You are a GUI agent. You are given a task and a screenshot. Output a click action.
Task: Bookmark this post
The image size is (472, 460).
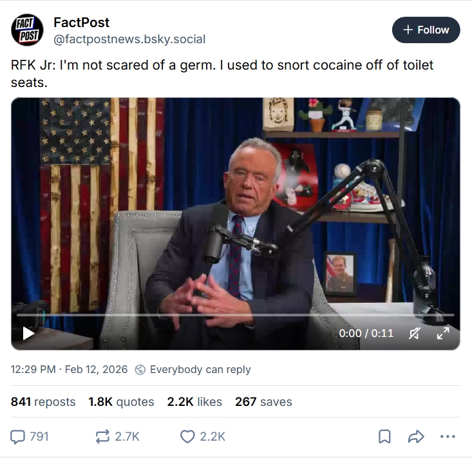click(384, 436)
